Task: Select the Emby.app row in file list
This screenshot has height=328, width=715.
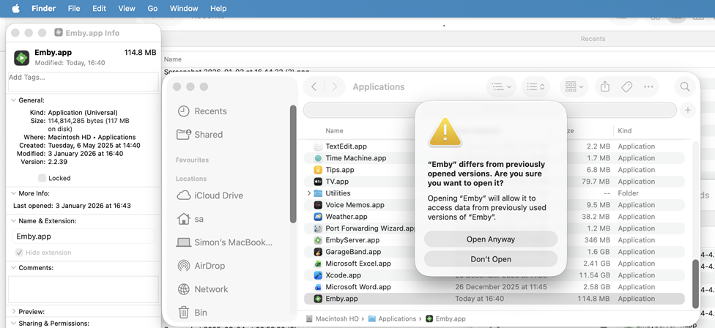Action: [494, 299]
